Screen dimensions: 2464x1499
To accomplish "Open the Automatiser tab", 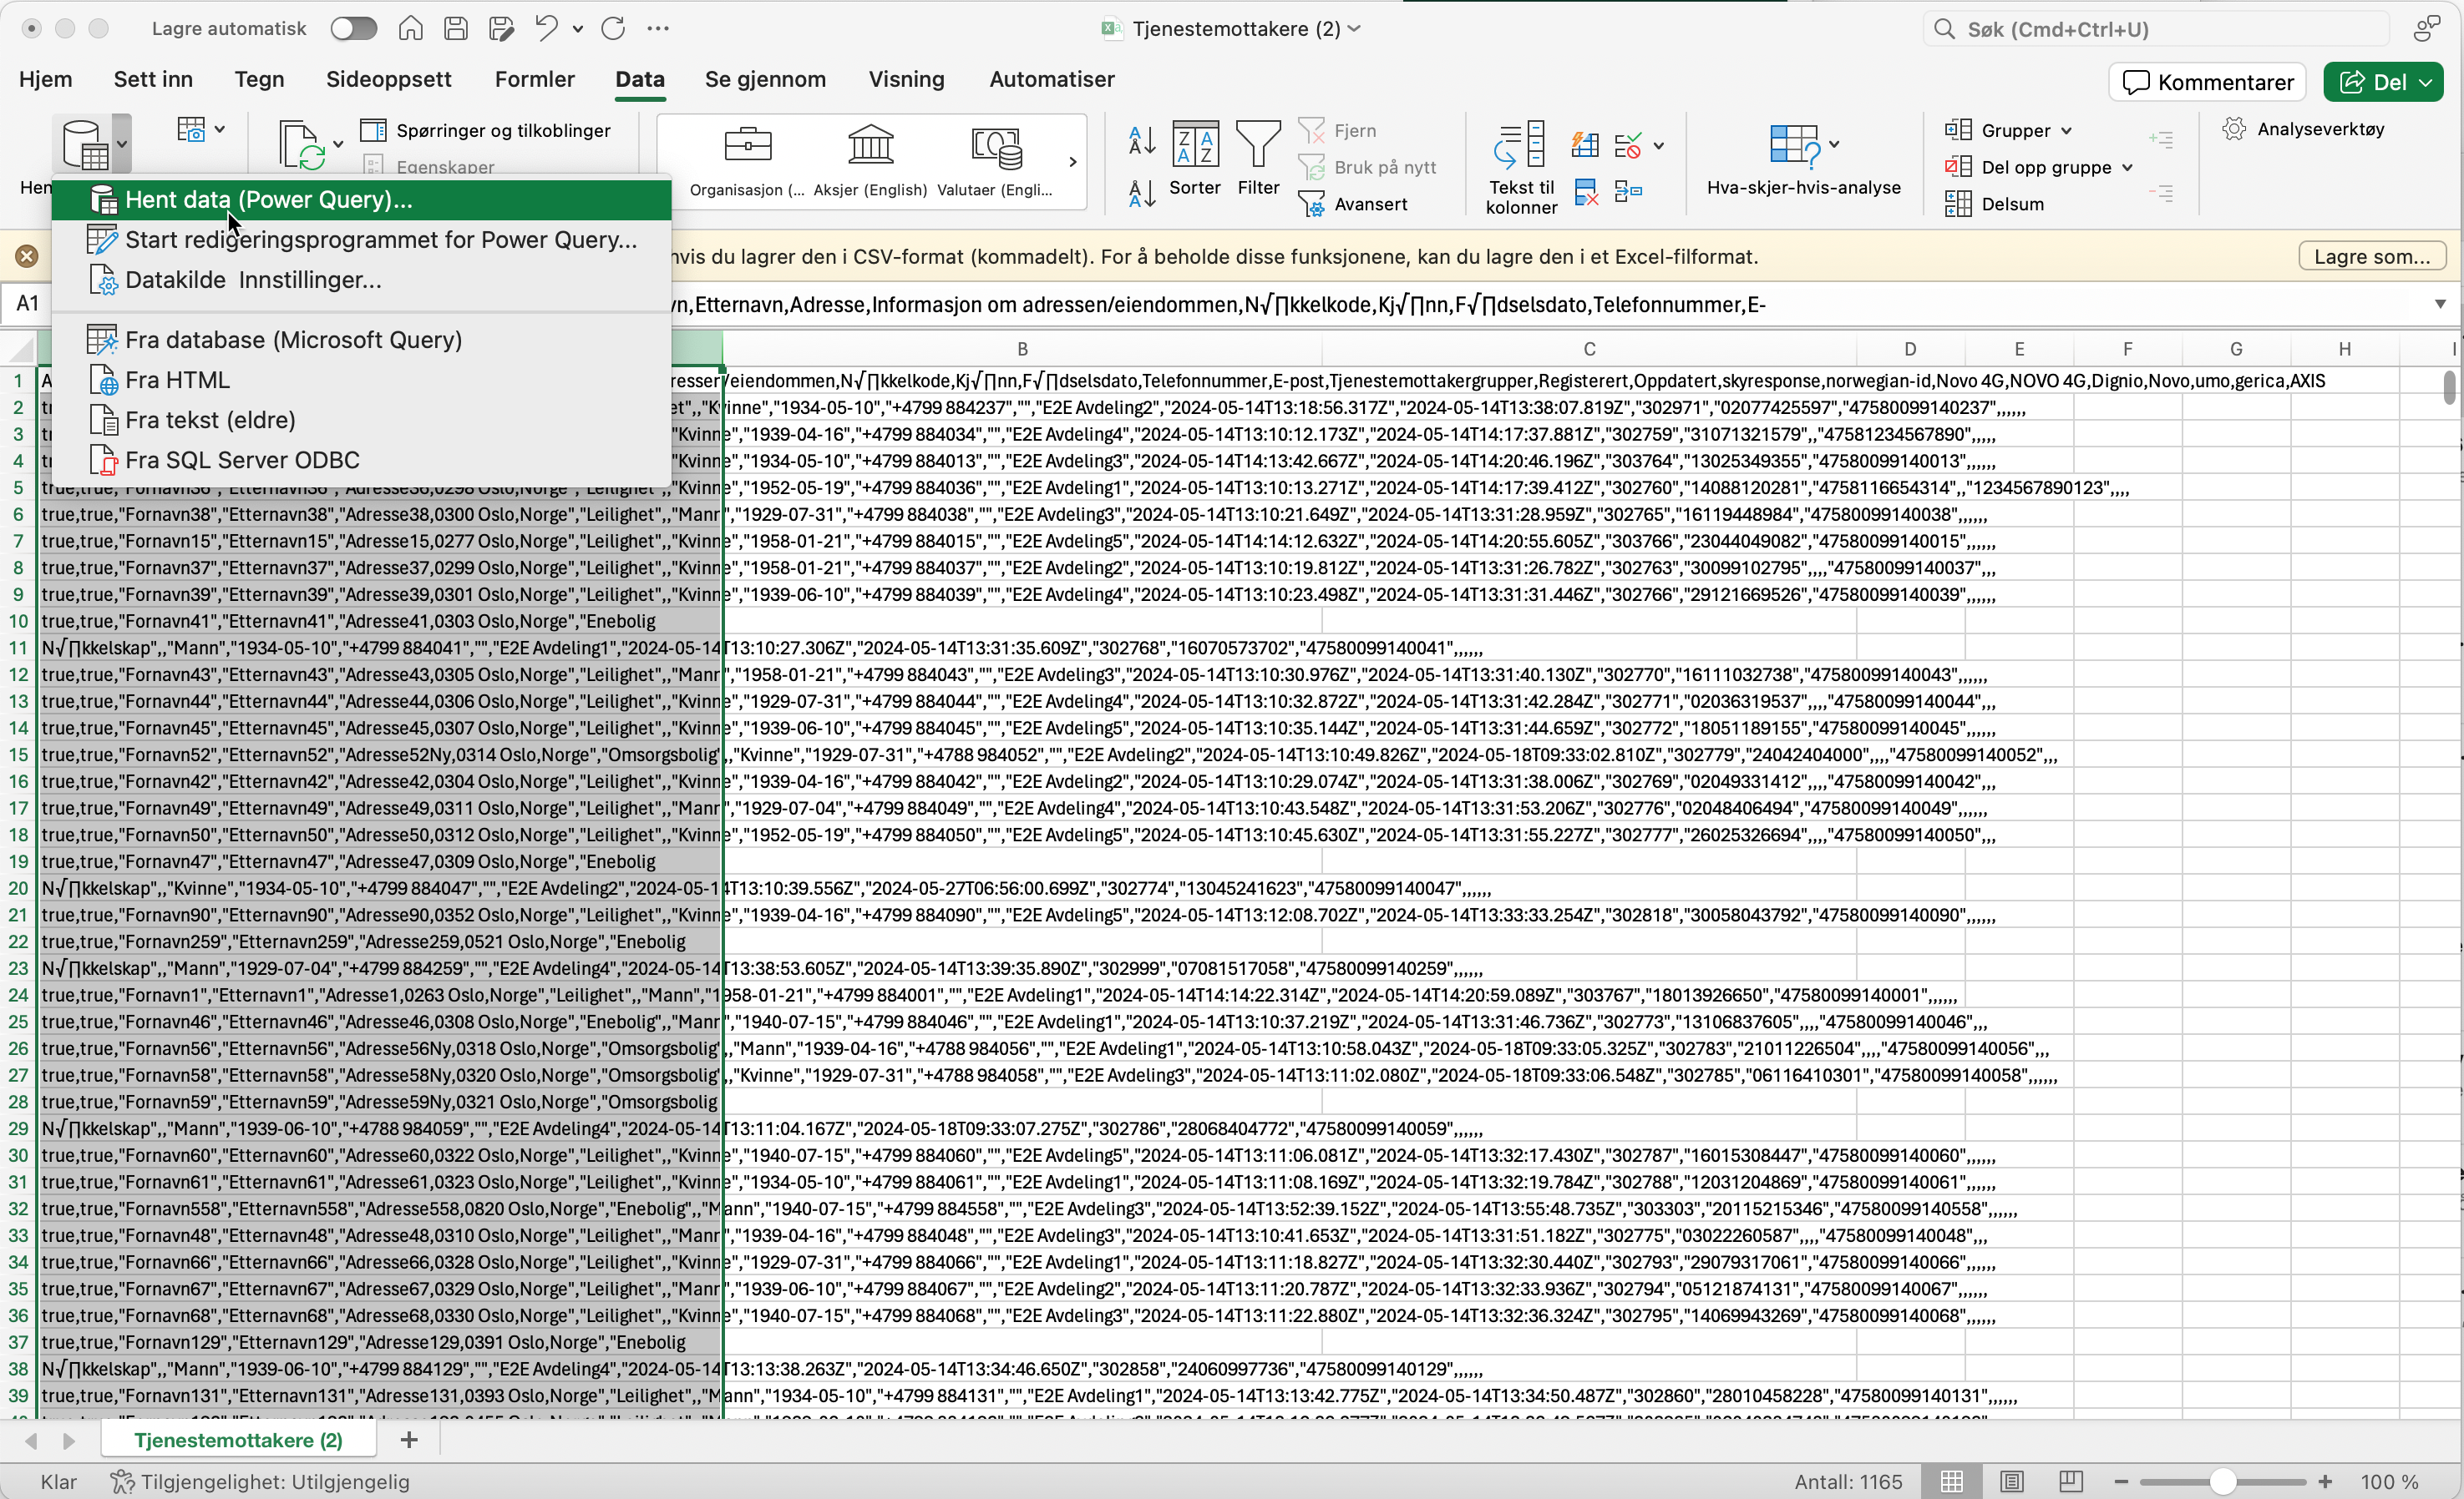I will pos(1052,79).
